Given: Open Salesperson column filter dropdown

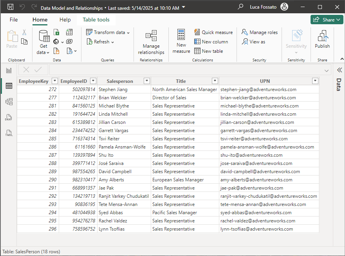Looking at the screenshot, I should pyautogui.click(x=147, y=81).
